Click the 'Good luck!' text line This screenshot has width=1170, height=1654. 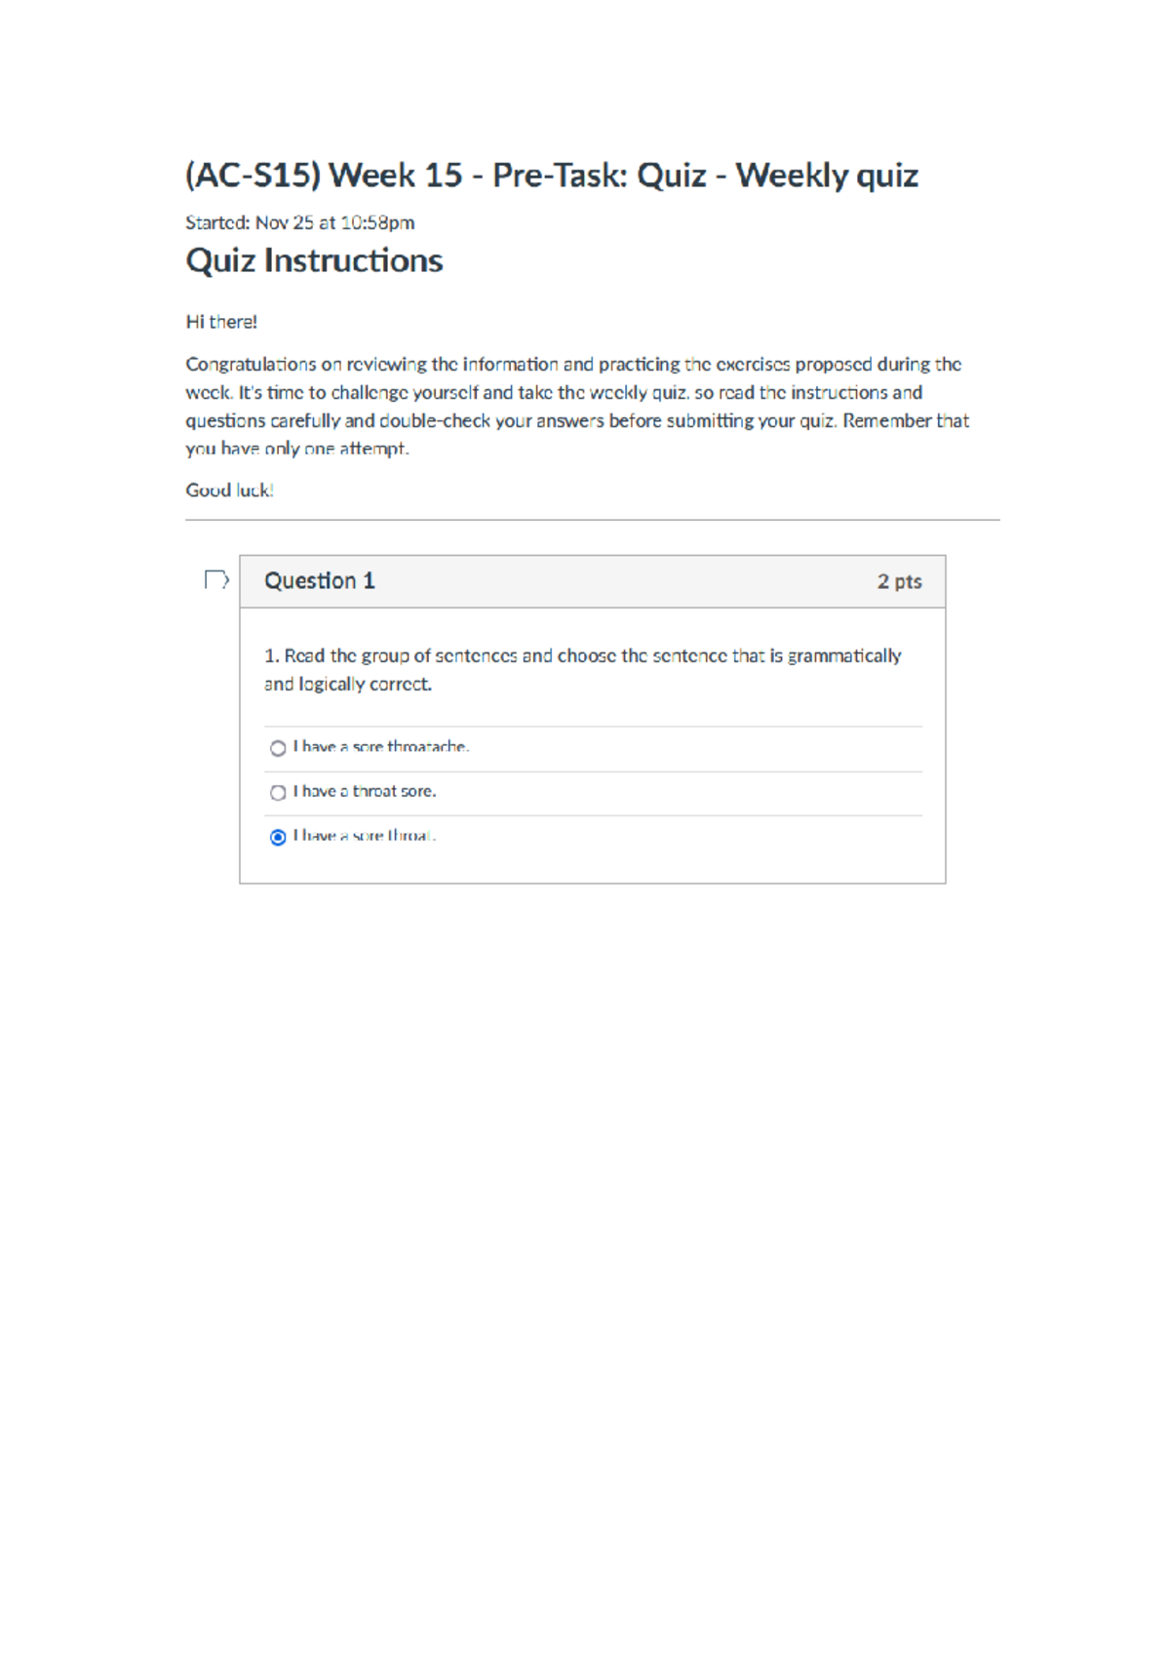coord(231,492)
